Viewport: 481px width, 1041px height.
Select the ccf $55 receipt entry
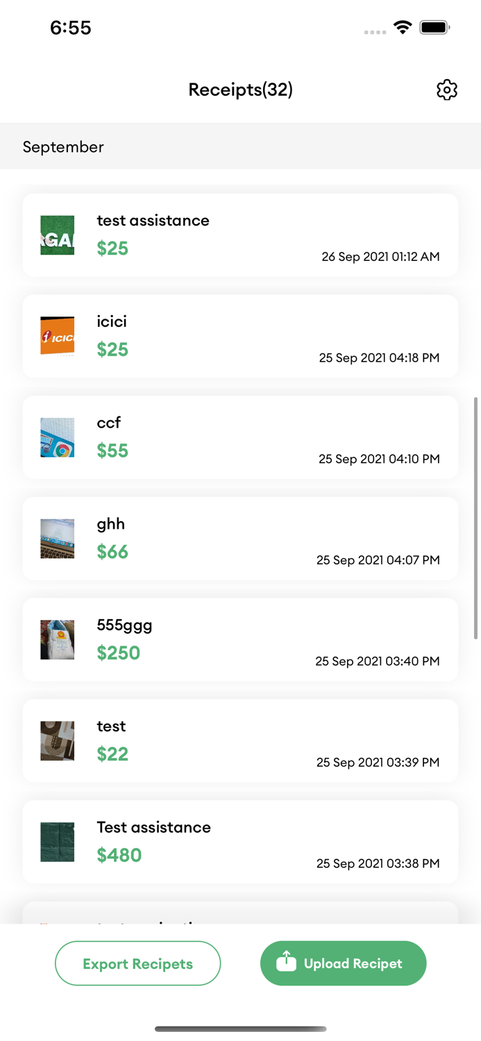pos(240,437)
